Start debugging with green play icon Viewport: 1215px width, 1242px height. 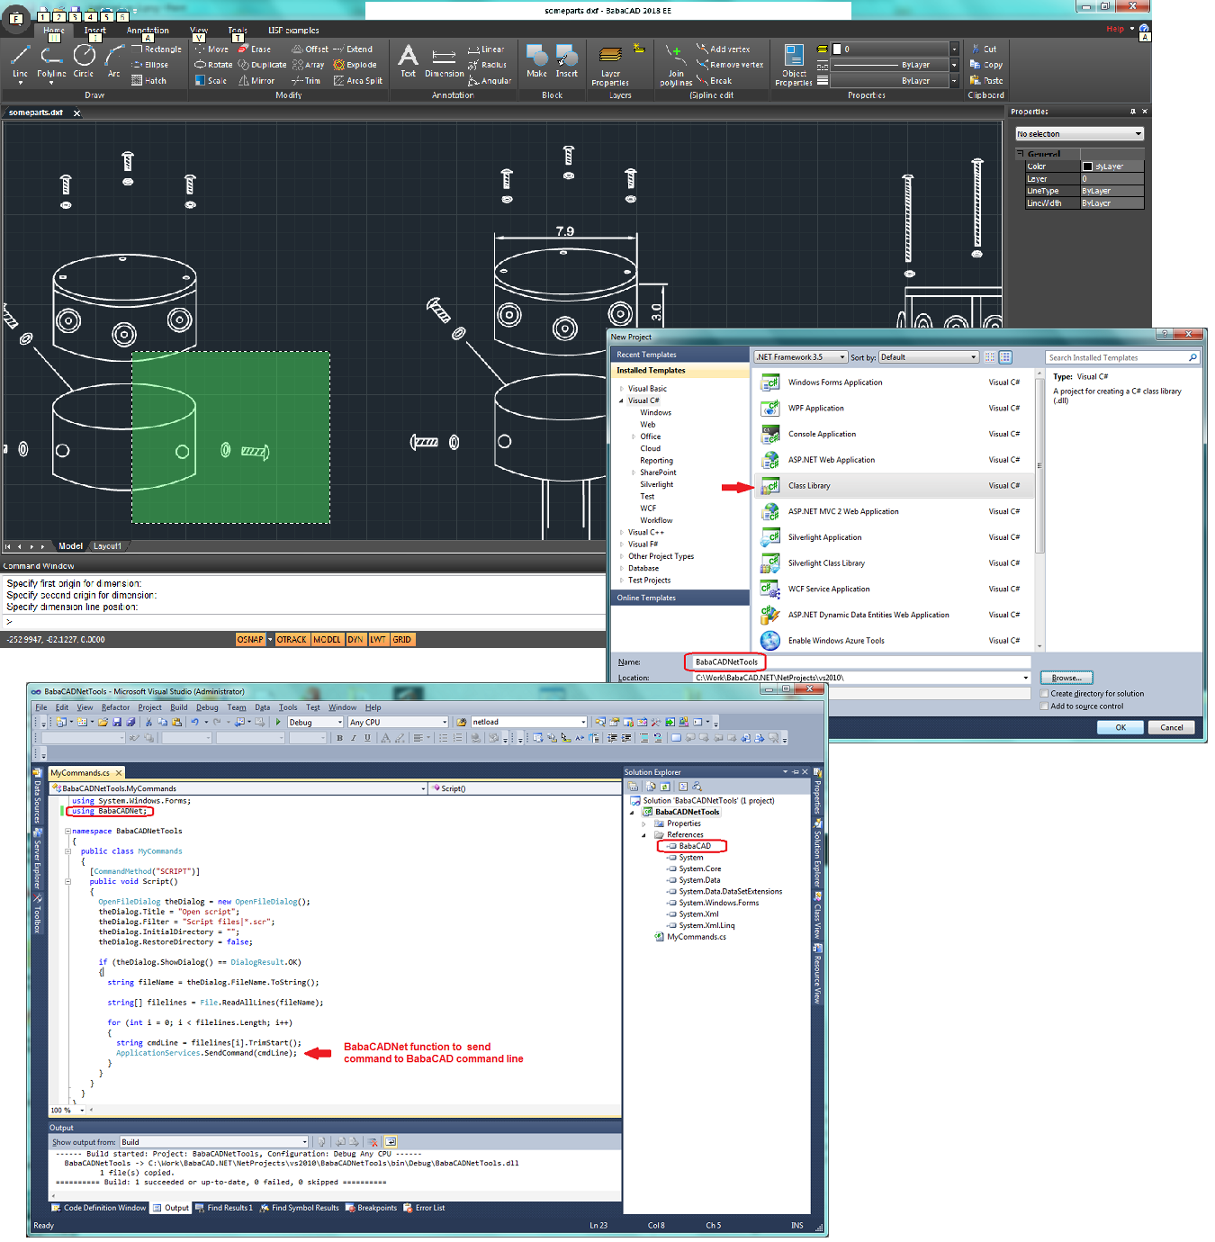[x=279, y=722]
